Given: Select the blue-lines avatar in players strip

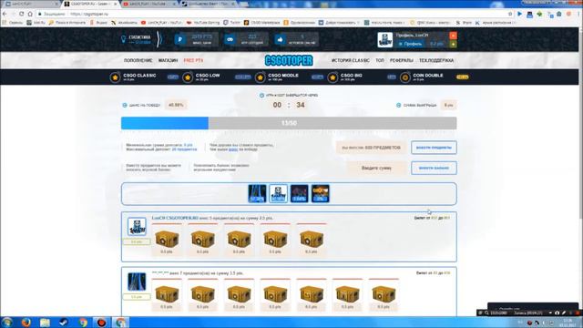Looking at the screenshot, I should [x=257, y=193].
